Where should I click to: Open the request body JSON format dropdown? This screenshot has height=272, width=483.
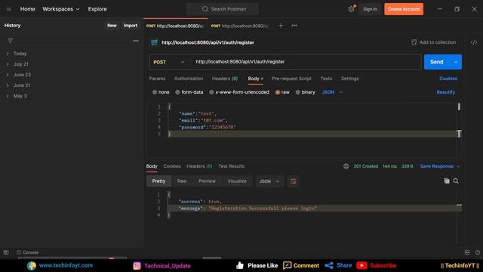pos(332,92)
